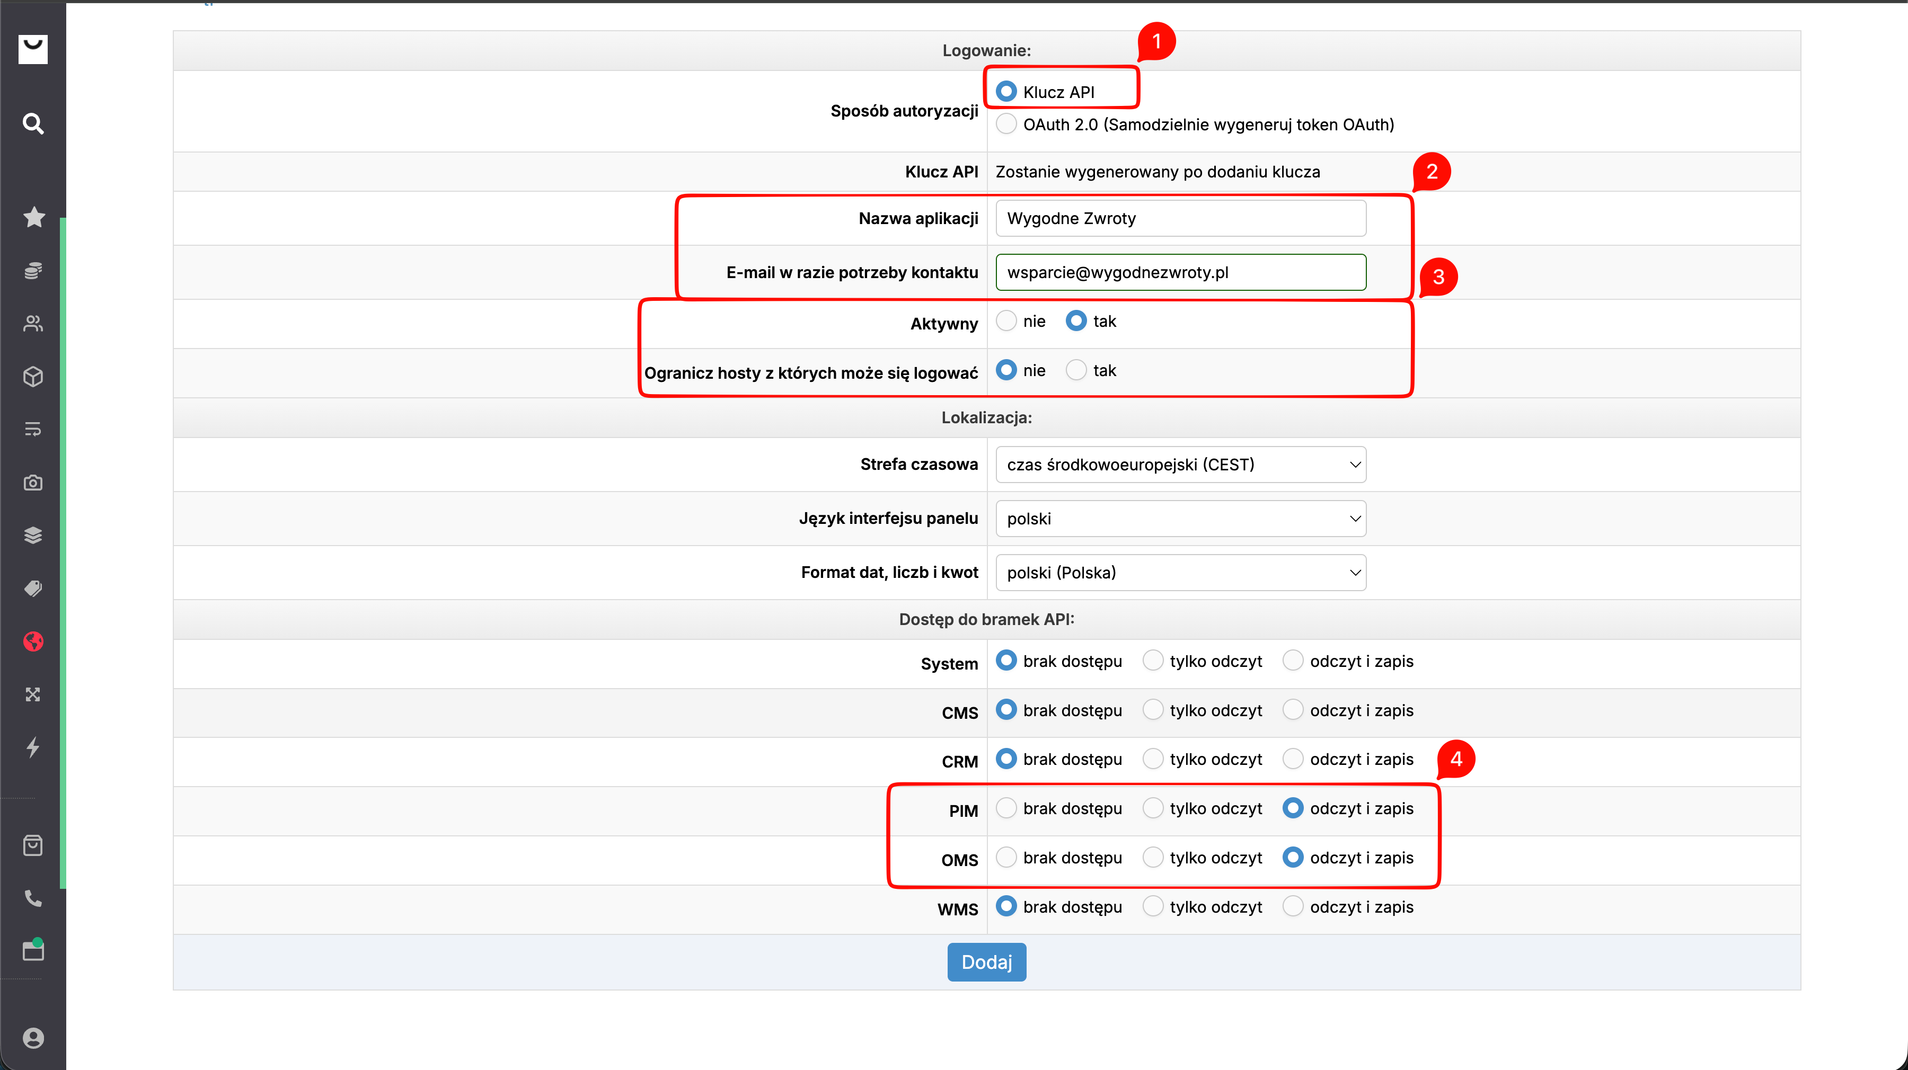This screenshot has width=1908, height=1070.
Task: Select brak dostępu for PIM gateway
Action: pyautogui.click(x=1006, y=808)
